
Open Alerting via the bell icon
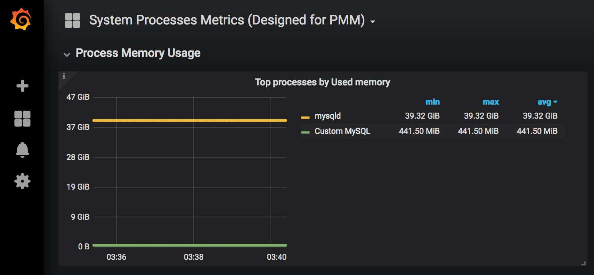pos(22,149)
